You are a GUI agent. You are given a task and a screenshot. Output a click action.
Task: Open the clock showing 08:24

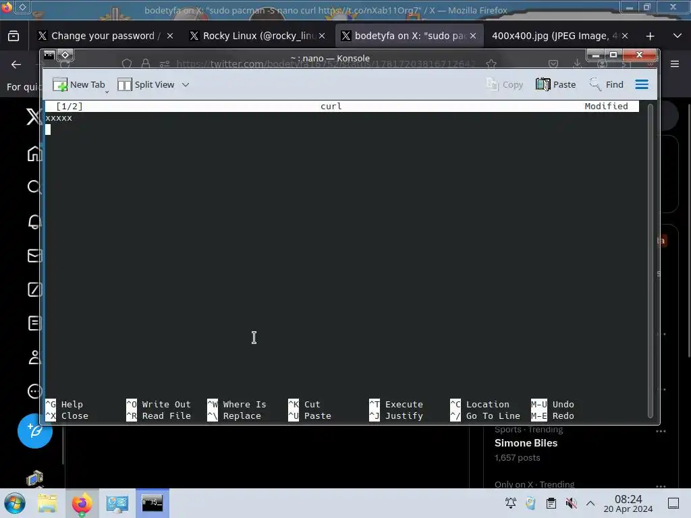pyautogui.click(x=628, y=503)
